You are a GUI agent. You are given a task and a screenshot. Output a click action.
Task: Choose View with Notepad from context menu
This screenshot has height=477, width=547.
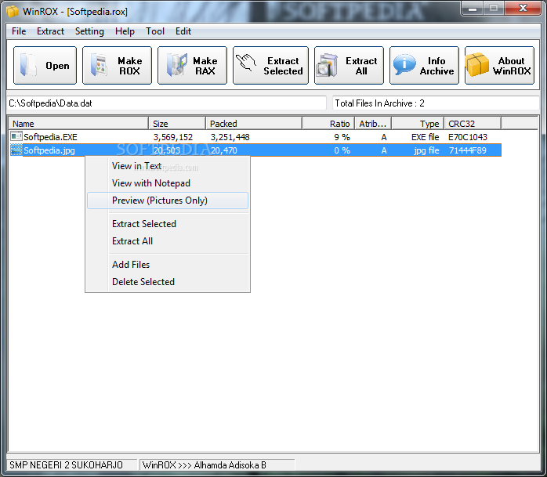168,183
